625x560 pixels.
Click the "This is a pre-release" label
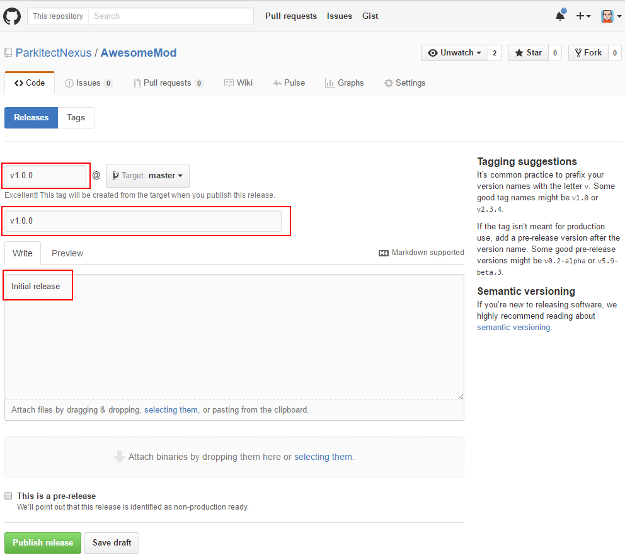(57, 496)
